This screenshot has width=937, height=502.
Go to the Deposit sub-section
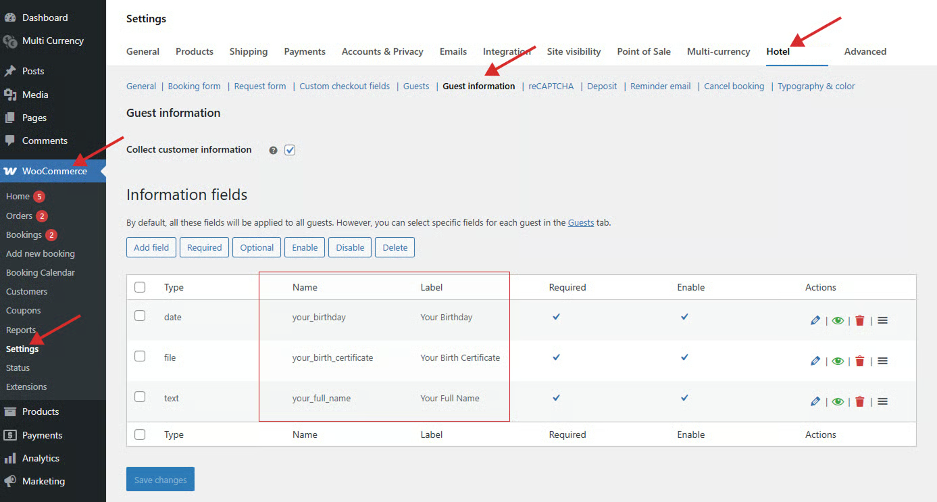pos(602,86)
